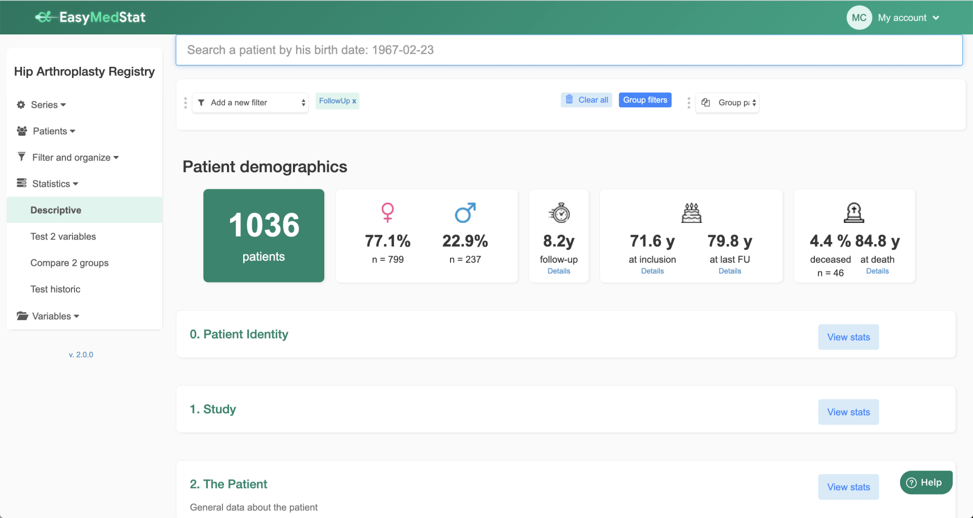Click the stopwatch follow-up icon
973x518 pixels.
coord(558,213)
